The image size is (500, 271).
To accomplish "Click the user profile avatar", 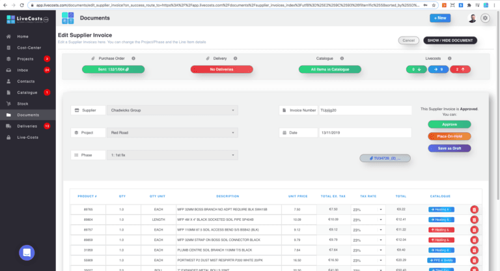I will click(x=471, y=18).
